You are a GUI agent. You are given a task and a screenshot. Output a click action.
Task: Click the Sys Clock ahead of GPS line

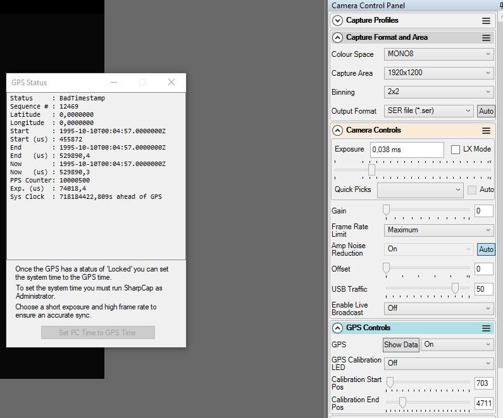85,197
